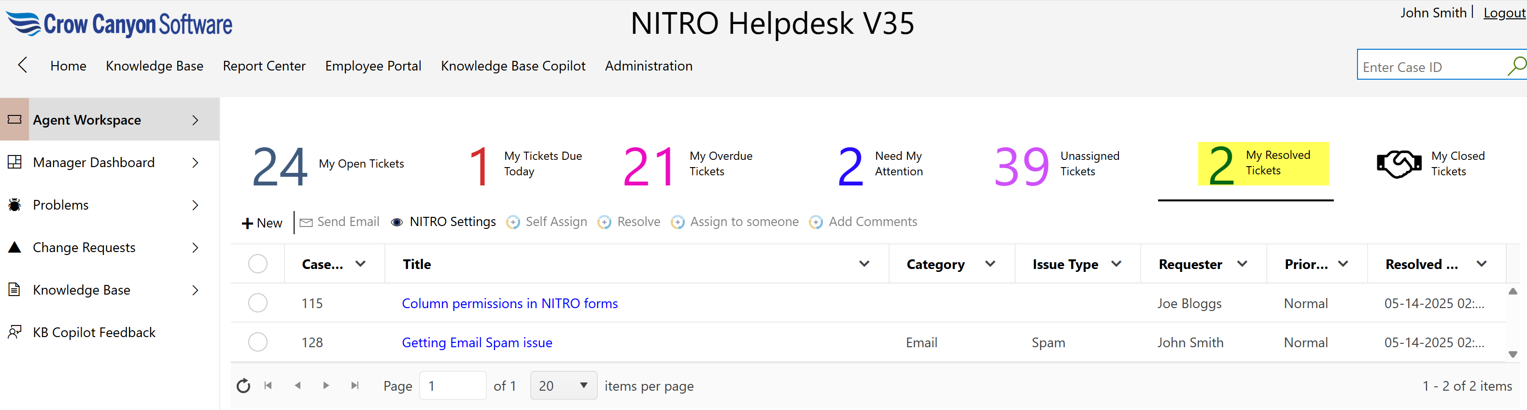Click the KB Copilot Feedback icon
Screen dimensions: 1527x410
(x=15, y=332)
